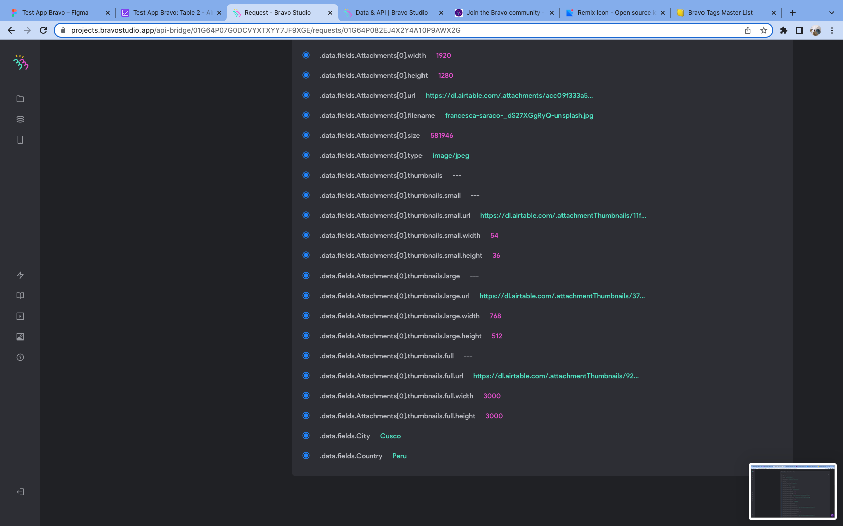Open the projects folder icon in sidebar
This screenshot has height=526, width=843.
pos(20,99)
